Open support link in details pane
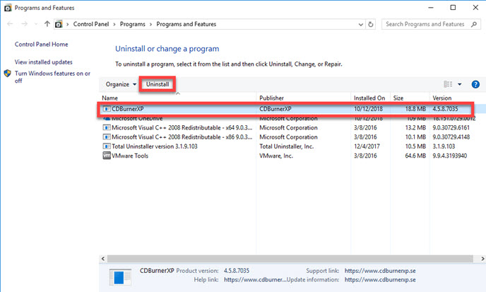 [380, 271]
